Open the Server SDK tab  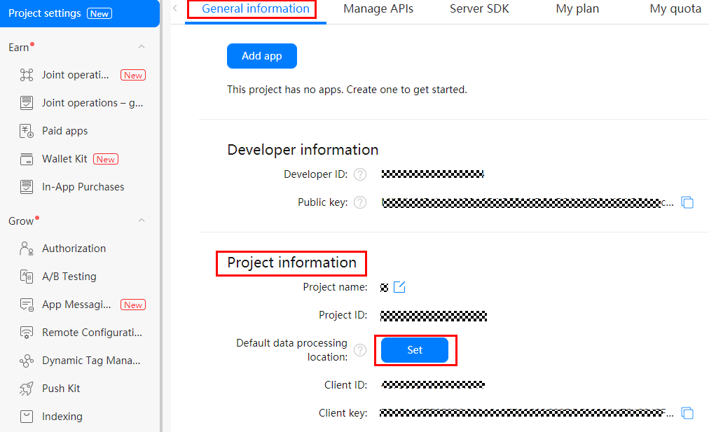[x=479, y=9]
